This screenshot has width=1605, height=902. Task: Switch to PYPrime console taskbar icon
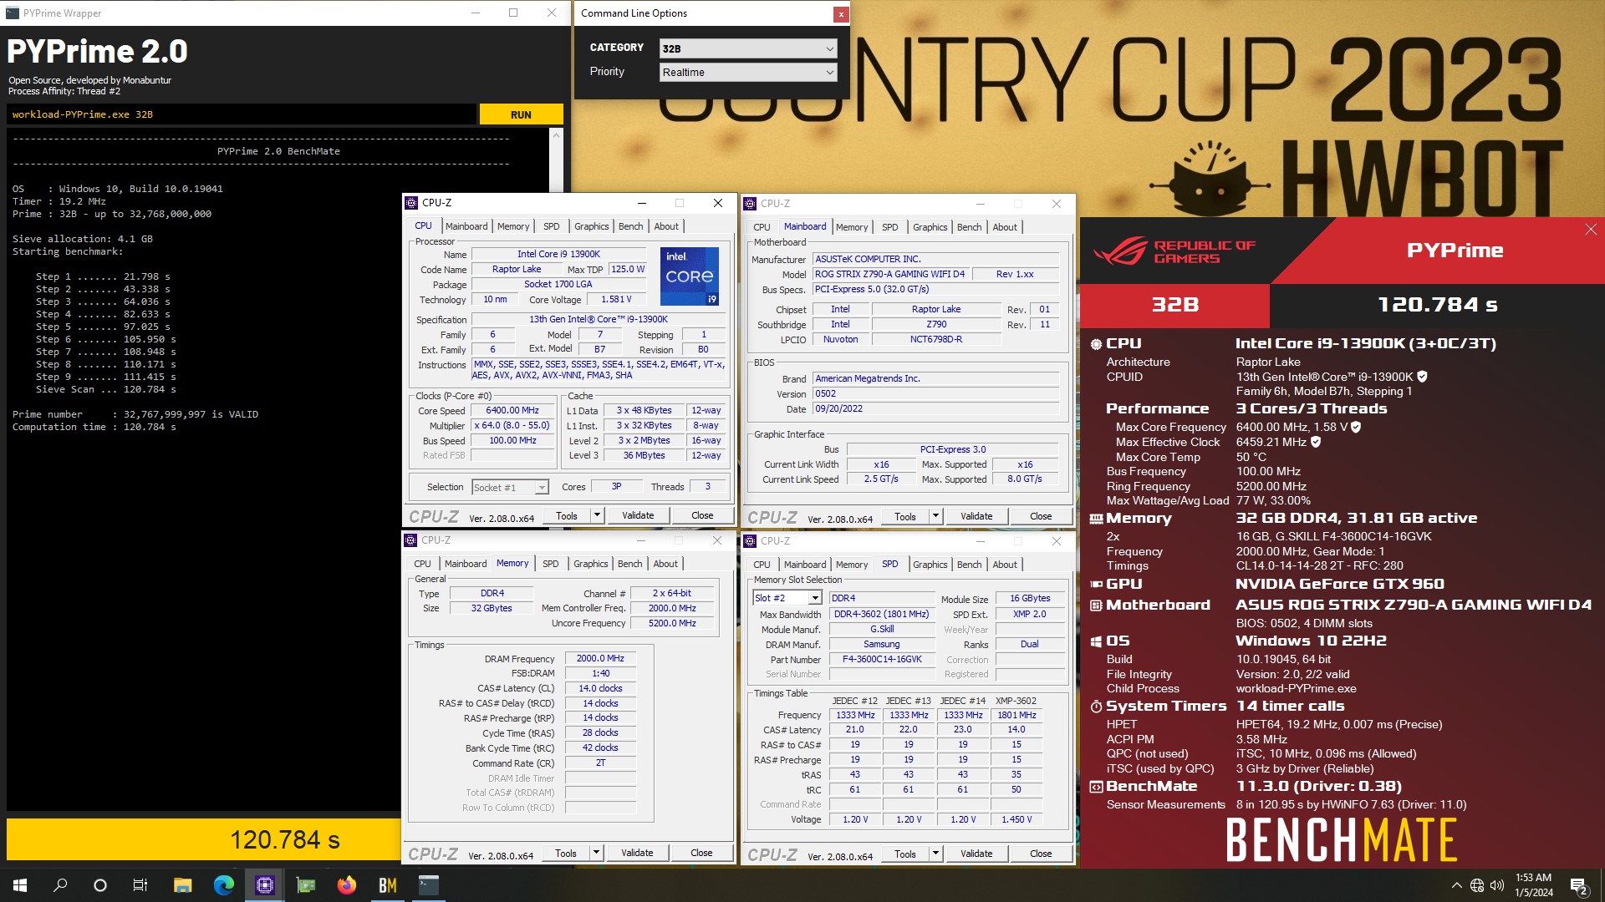428,885
